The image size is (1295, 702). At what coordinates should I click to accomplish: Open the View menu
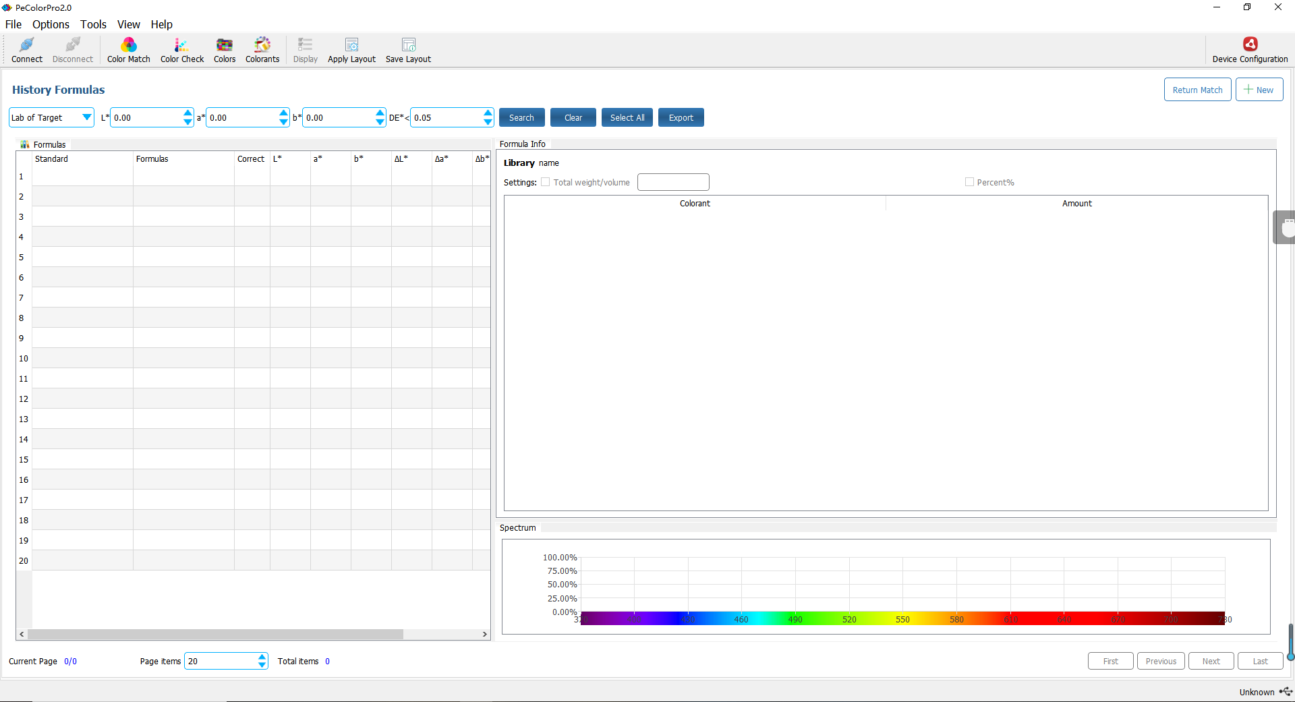point(128,24)
